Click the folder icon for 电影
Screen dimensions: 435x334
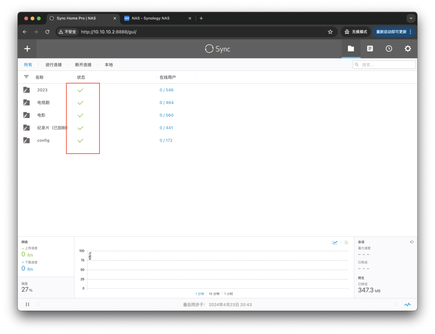(x=26, y=115)
